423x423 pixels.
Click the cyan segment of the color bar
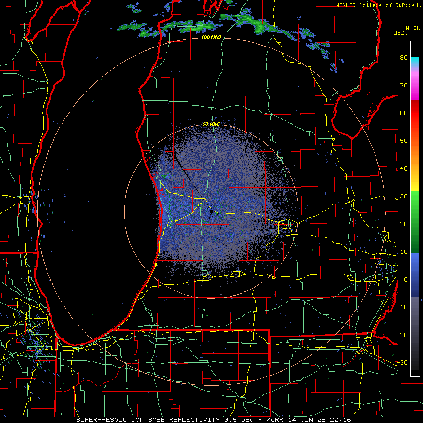[415, 62]
